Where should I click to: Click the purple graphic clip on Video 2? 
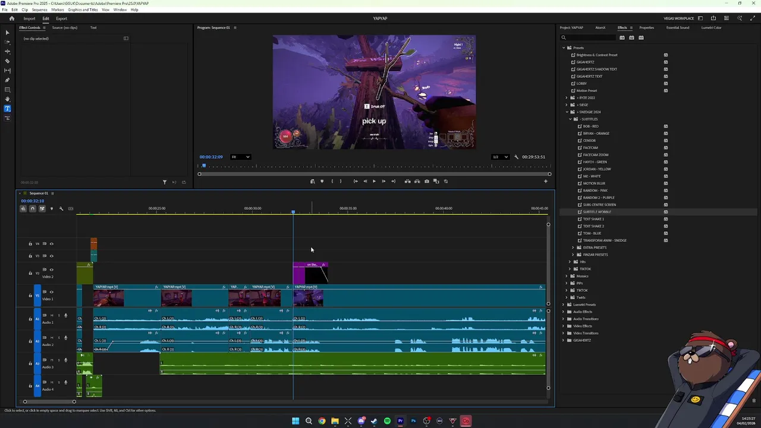point(310,273)
